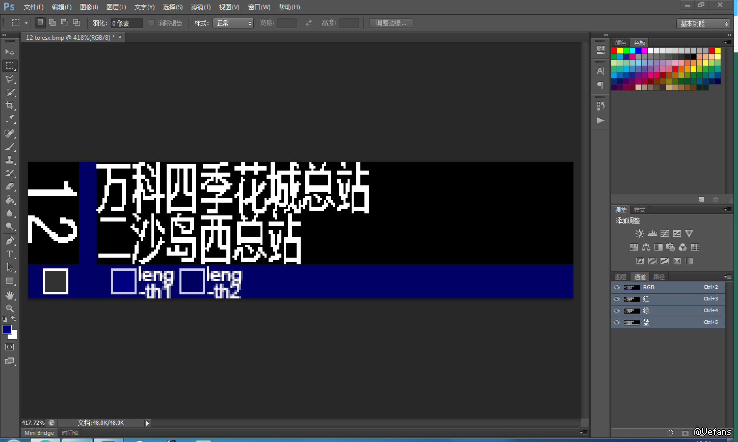This screenshot has width=738, height=442.
Task: Select the Paint Bucket tool
Action: tap(10, 200)
